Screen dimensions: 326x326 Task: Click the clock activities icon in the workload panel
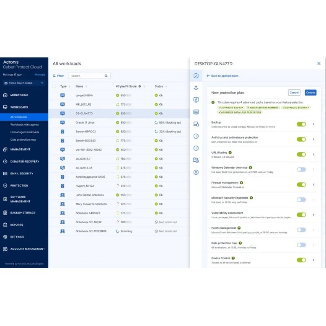196,136
